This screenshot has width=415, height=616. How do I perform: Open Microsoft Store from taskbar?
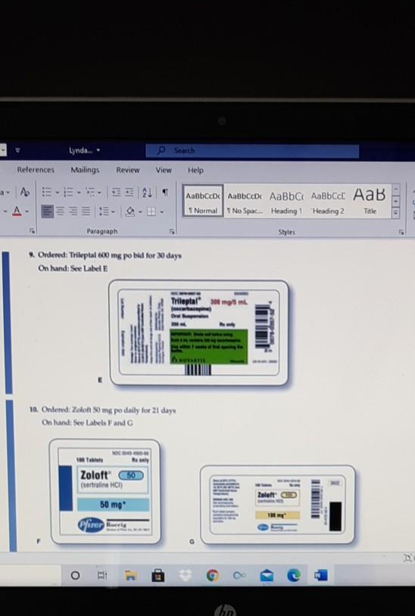pyautogui.click(x=158, y=576)
